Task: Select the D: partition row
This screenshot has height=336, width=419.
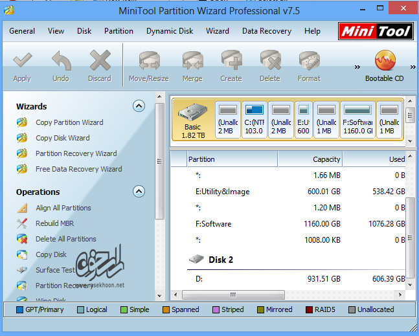Action: (x=288, y=279)
